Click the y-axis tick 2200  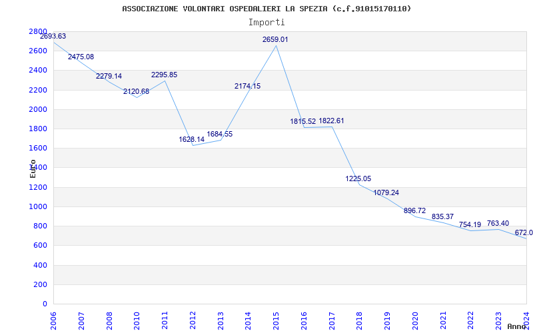[x=38, y=90]
